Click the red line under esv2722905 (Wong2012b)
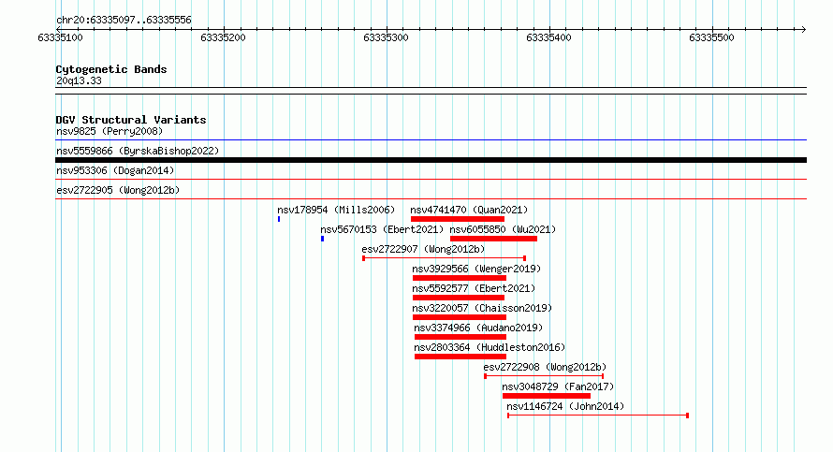Screen dimensions: 833x452 point(431,199)
